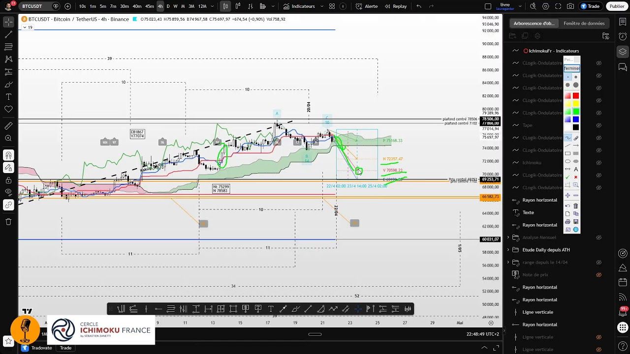Click the trash icon in the left toolbar
The height and width of the screenshot is (354, 630).
pos(8,222)
